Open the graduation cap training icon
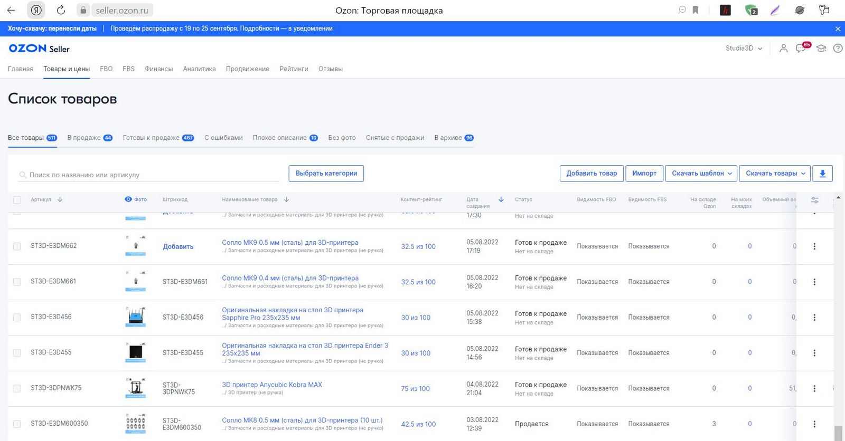 coord(821,49)
